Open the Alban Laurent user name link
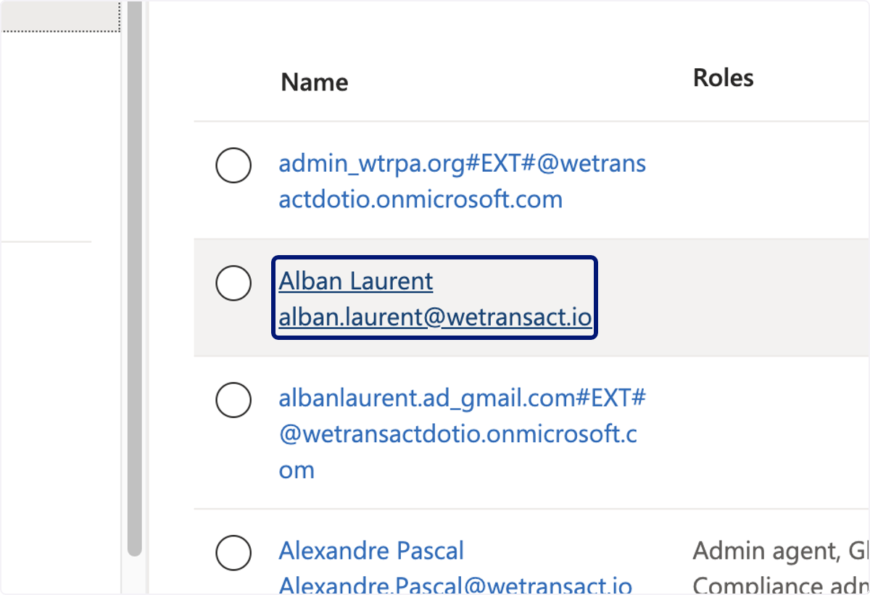Image resolution: width=870 pixels, height=595 pixels. coord(356,281)
